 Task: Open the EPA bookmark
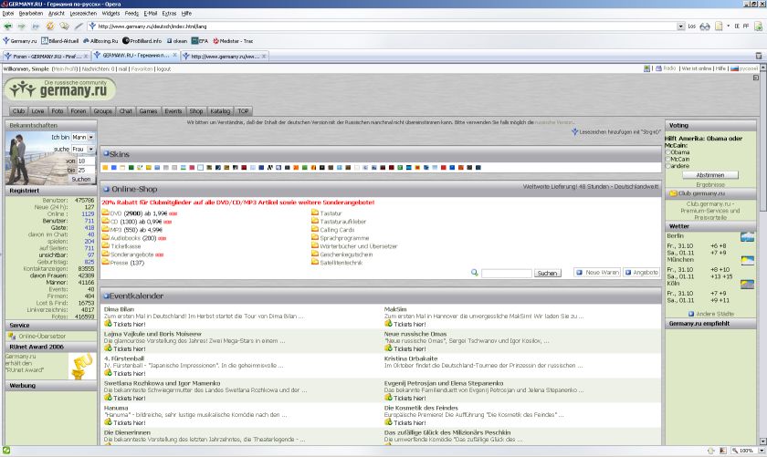click(200, 41)
